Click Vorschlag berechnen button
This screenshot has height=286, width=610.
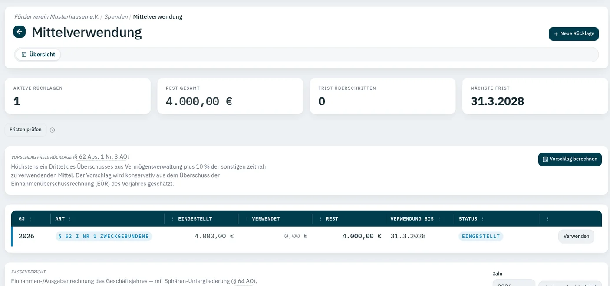(570, 159)
